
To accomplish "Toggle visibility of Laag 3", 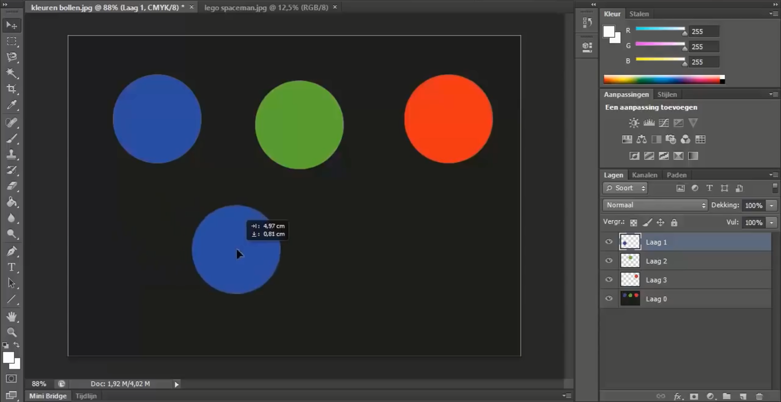I will pos(609,280).
